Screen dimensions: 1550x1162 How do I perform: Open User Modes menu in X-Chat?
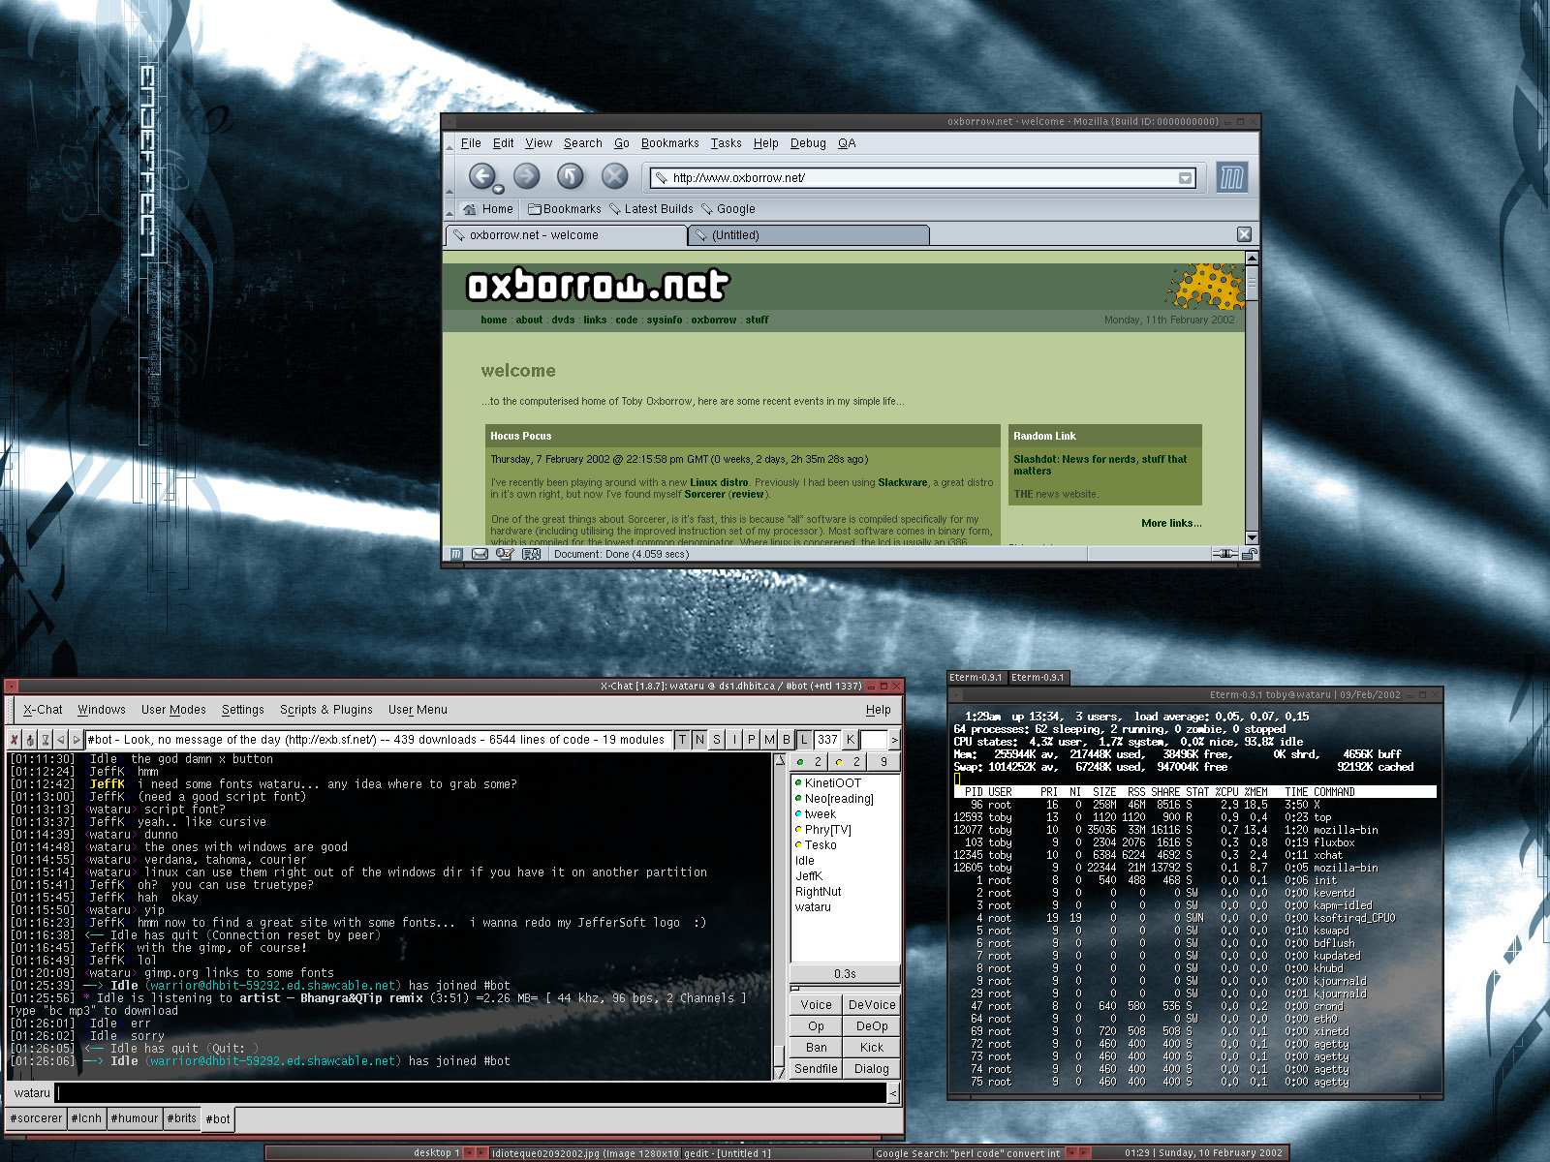pyautogui.click(x=173, y=710)
